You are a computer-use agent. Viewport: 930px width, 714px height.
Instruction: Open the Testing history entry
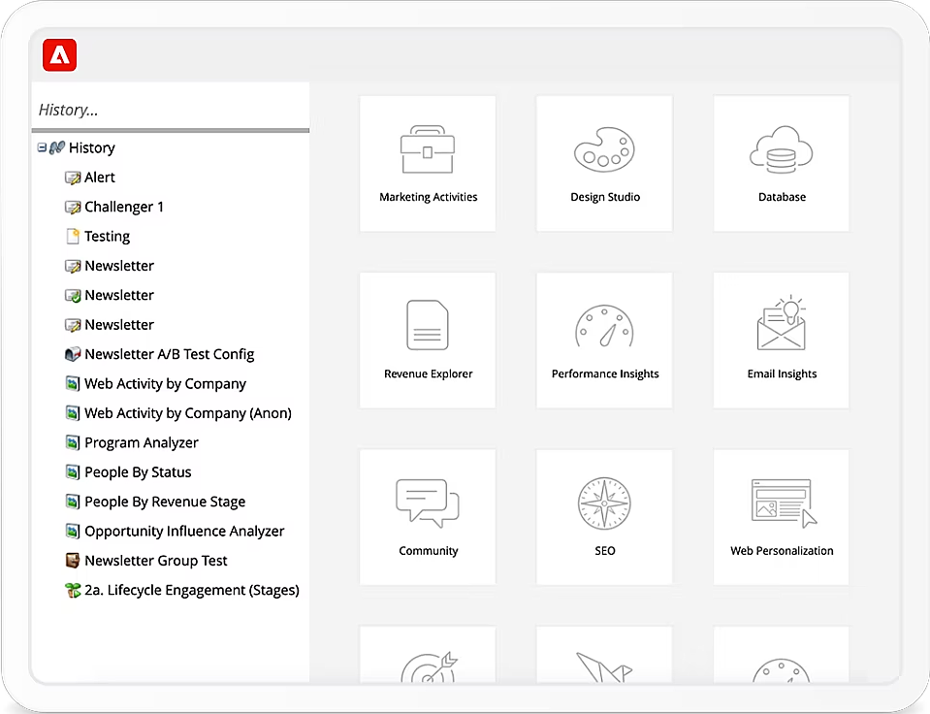click(x=107, y=236)
